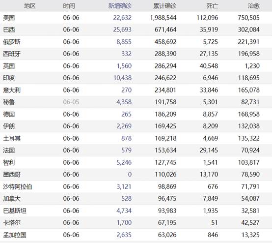Click the 英国 region name

click(9, 66)
